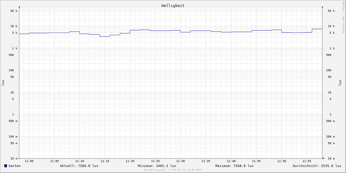The height and width of the screenshot is (173, 346).
Task: Click the 100 m label on left axis
Action: (13, 137)
